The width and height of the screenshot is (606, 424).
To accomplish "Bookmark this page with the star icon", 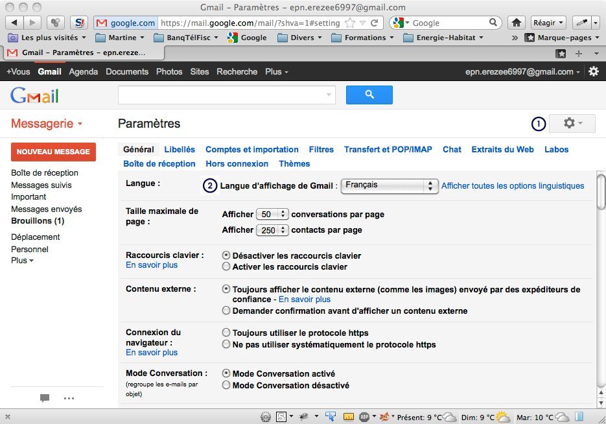I will click(x=350, y=23).
